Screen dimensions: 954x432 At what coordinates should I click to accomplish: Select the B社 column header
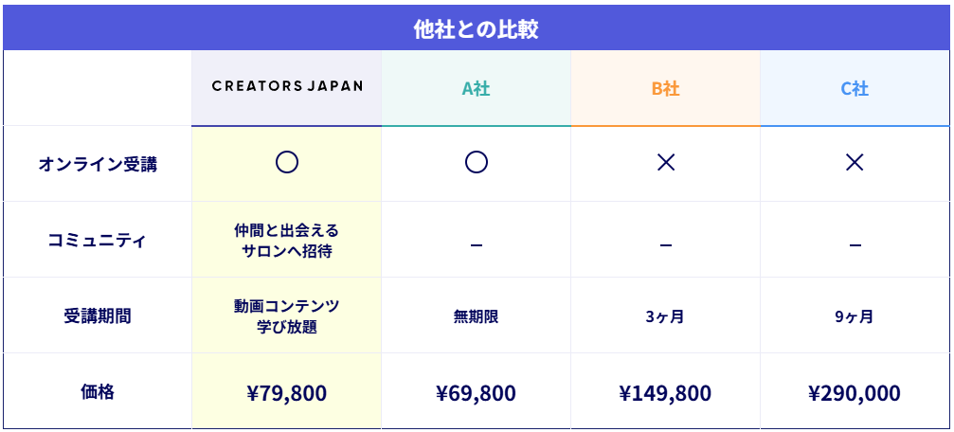coord(666,89)
